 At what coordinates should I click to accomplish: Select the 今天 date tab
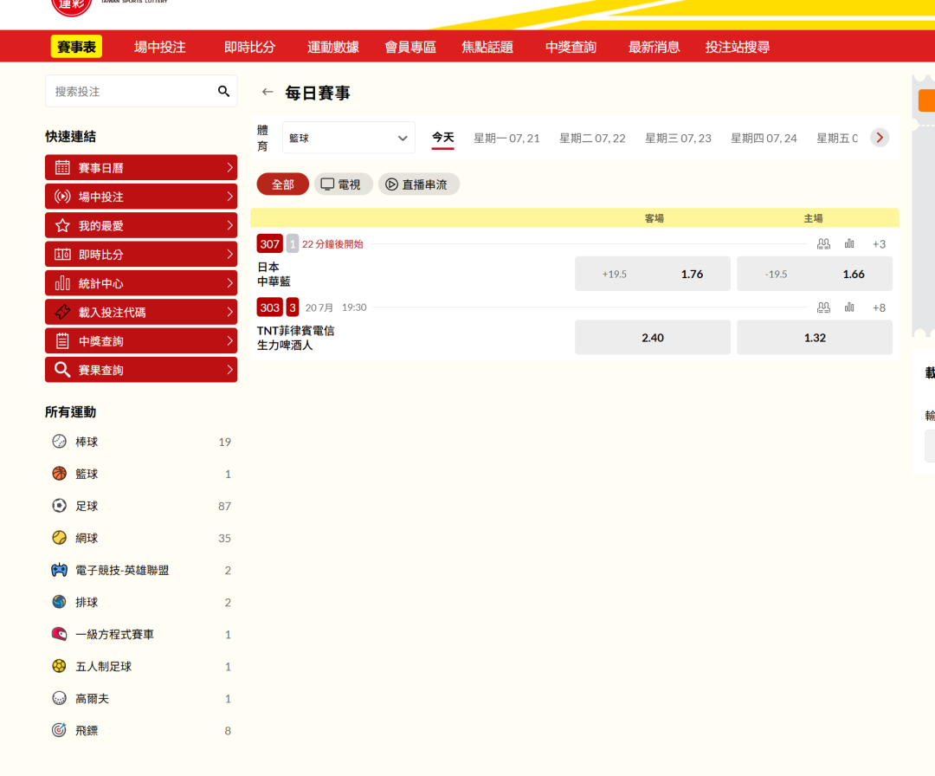pyautogui.click(x=443, y=138)
